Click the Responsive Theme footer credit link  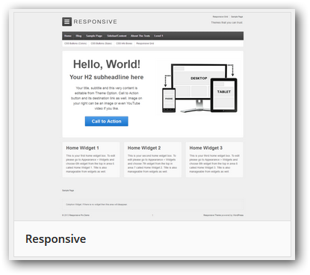pos(212,215)
